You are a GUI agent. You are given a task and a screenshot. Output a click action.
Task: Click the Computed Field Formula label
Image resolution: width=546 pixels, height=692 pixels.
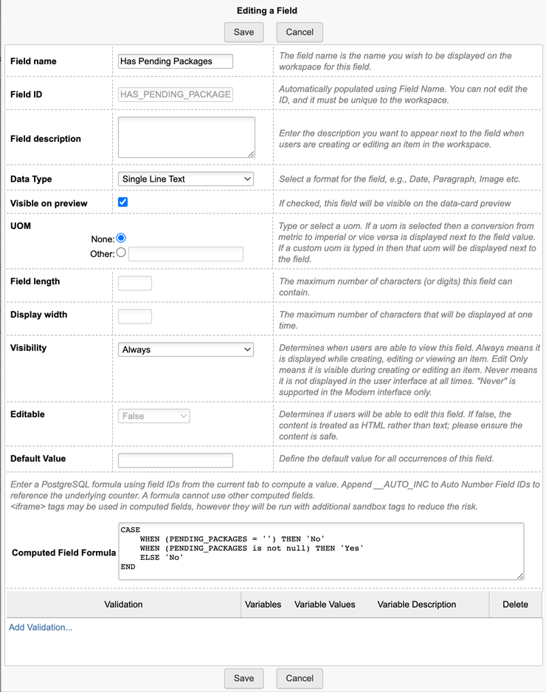64,552
